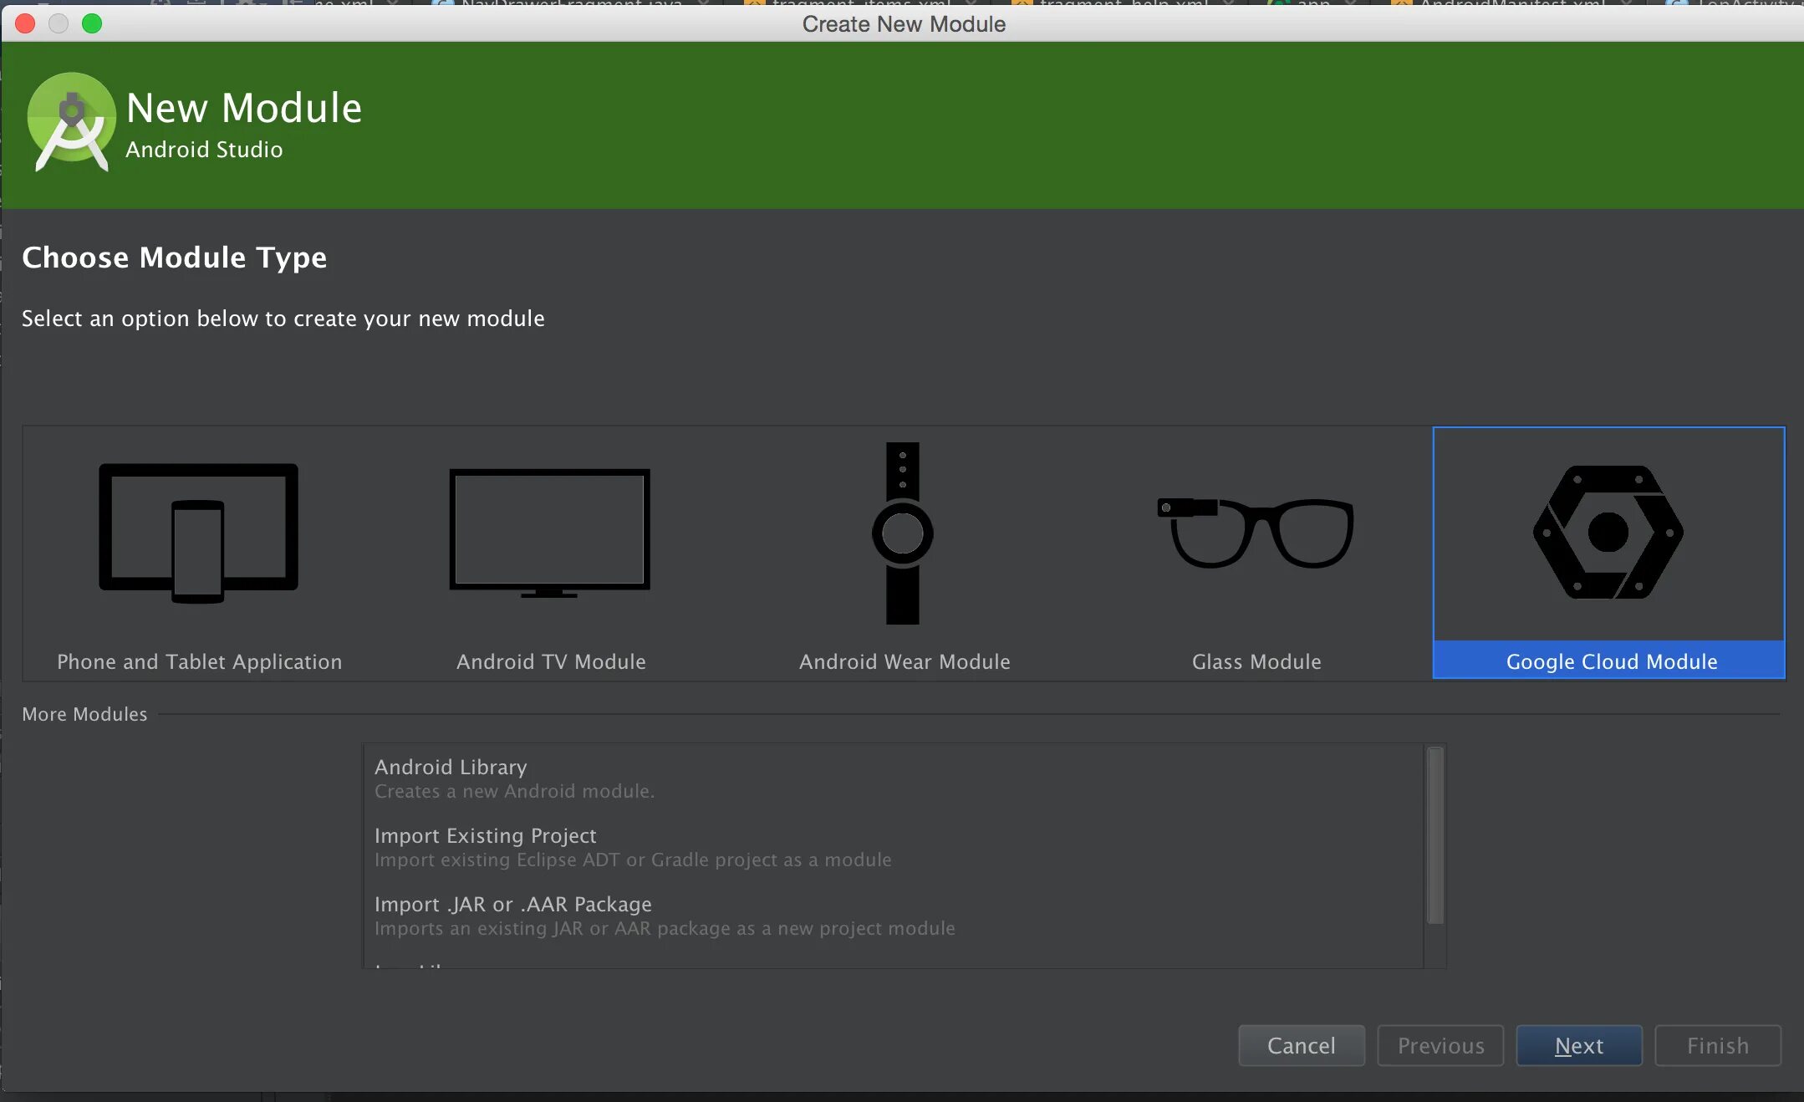The width and height of the screenshot is (1804, 1102).
Task: Click 'Import existing Eclipse ADT or Gradle project' description
Action: tap(633, 860)
